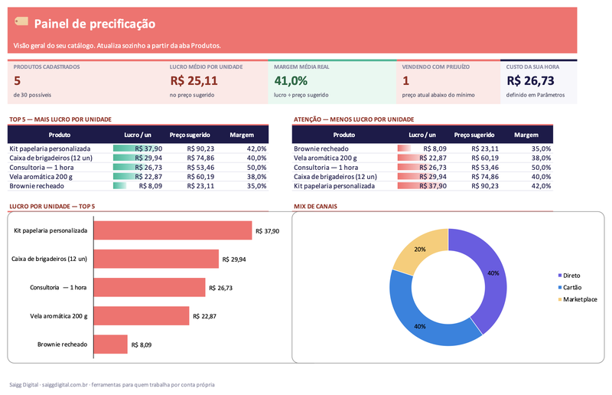The height and width of the screenshot is (395, 612).
Task: Select Consultoria — 1 hora in Top 5 table
Action: click(41, 167)
